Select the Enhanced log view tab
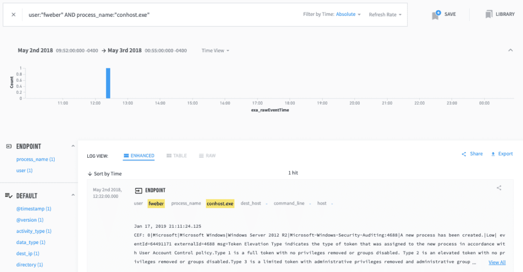 pyautogui.click(x=138, y=156)
